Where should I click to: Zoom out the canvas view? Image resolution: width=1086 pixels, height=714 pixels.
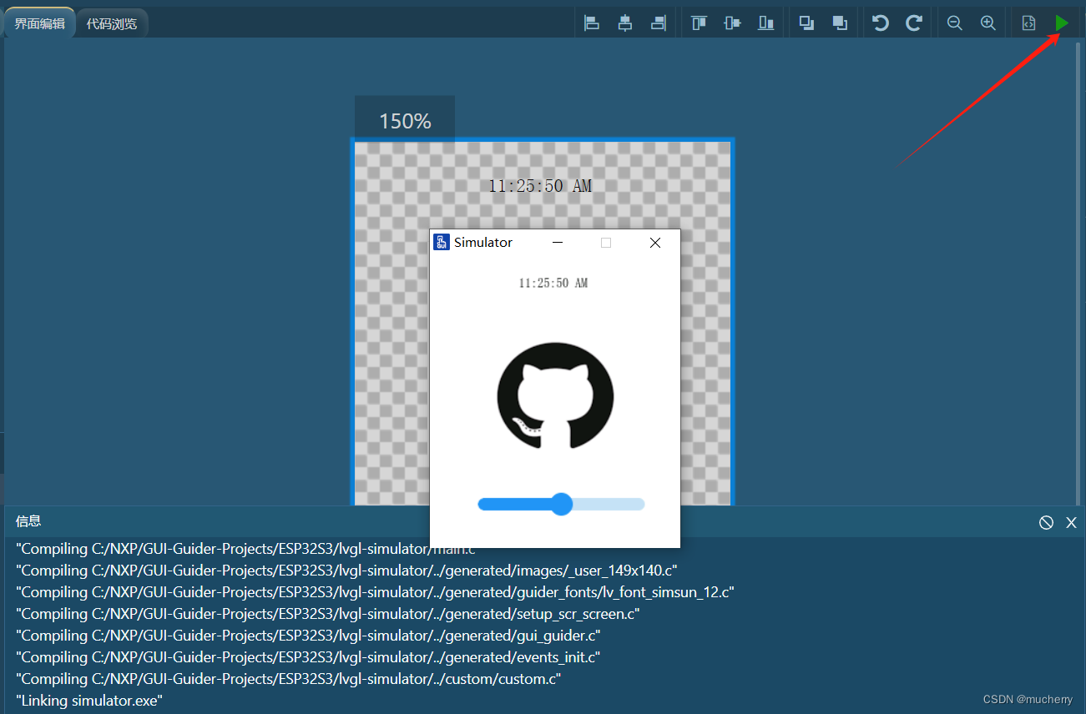coord(955,23)
